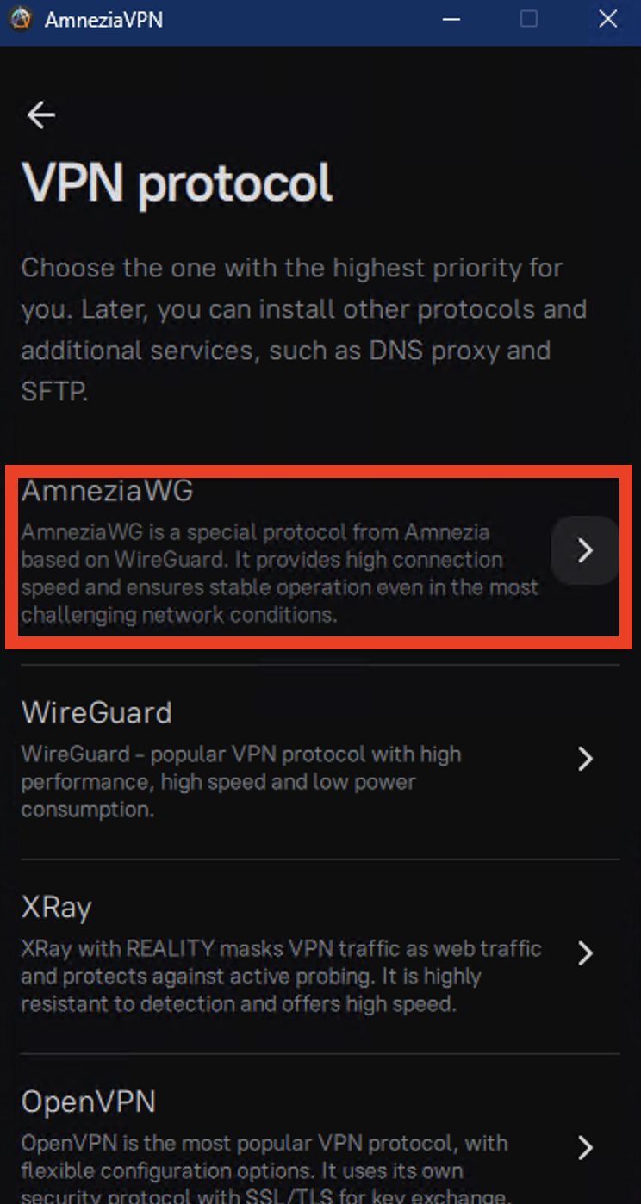Click the WireGuard description about low power

[x=241, y=782]
